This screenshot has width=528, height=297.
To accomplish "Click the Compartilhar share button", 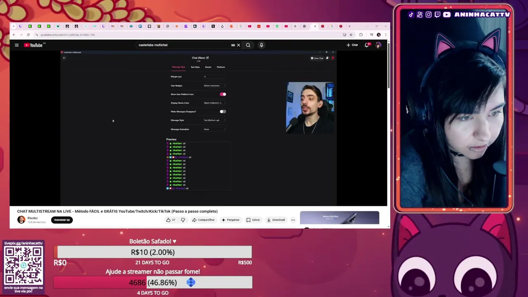I will [x=203, y=220].
